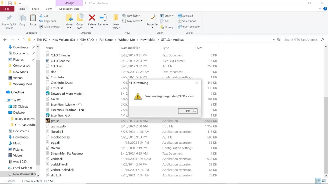
Task: Open the Move to folder menu
Action: [x=69, y=21]
